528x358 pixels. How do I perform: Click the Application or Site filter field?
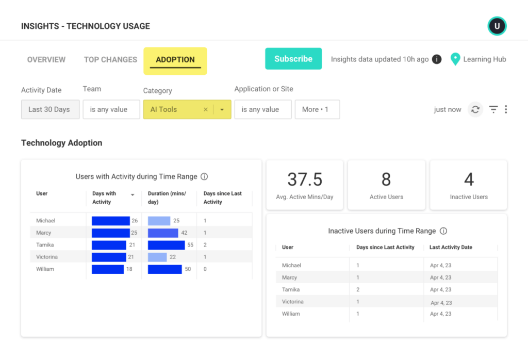click(x=263, y=109)
